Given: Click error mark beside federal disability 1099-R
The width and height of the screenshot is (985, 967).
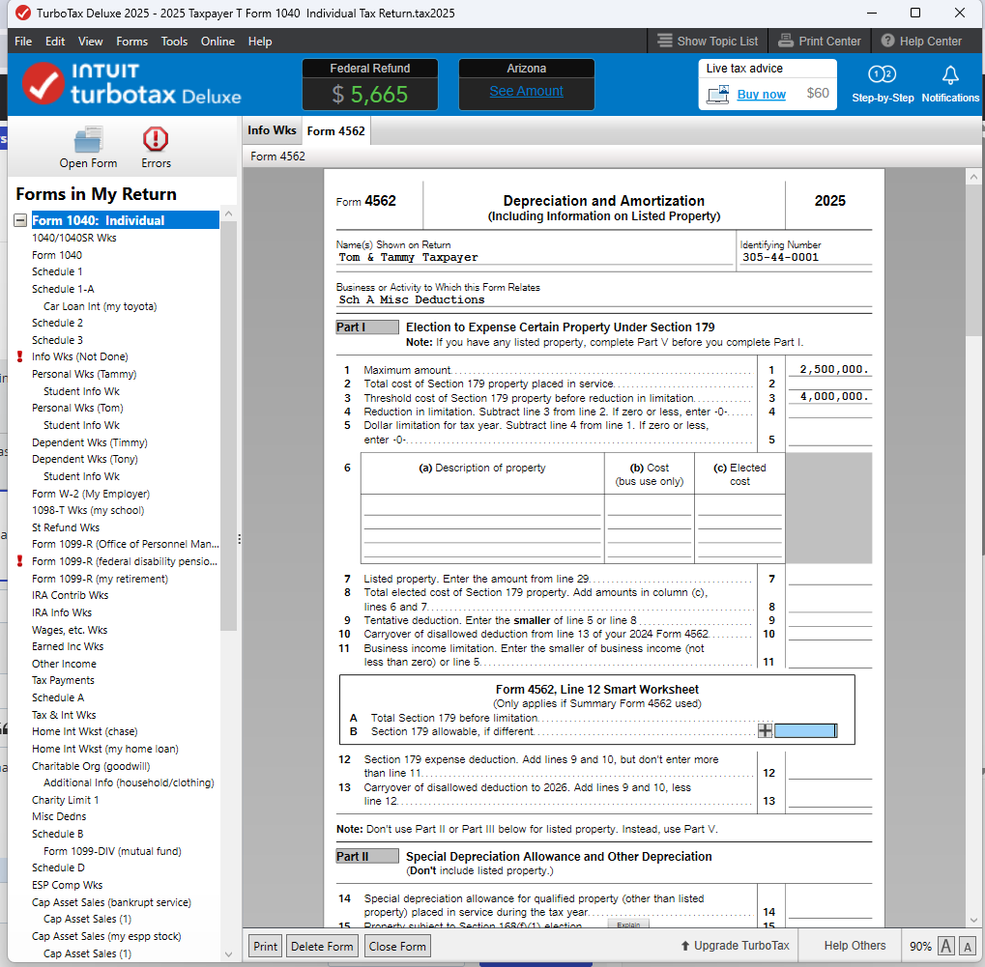Looking at the screenshot, I should click(19, 561).
